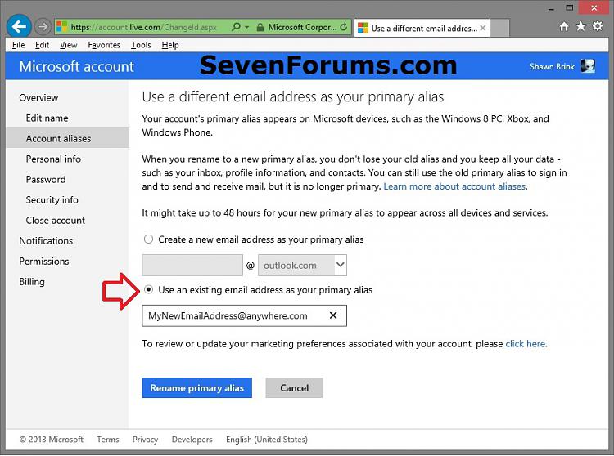Click the address bar URL field

coord(143,27)
